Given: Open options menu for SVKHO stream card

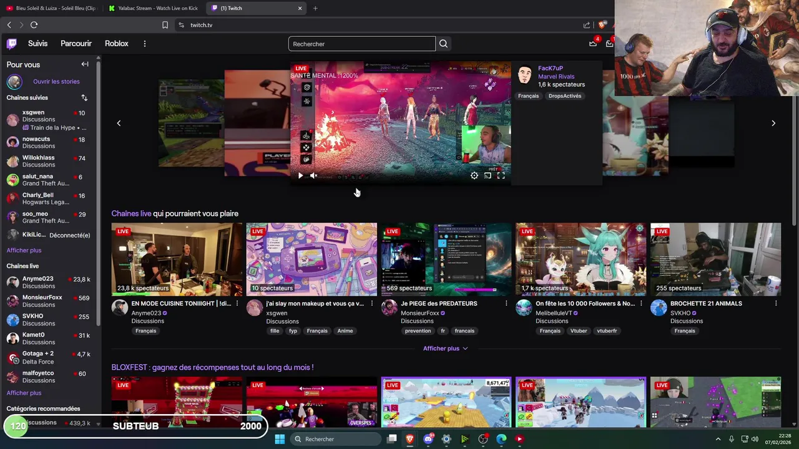Looking at the screenshot, I should click(x=776, y=304).
